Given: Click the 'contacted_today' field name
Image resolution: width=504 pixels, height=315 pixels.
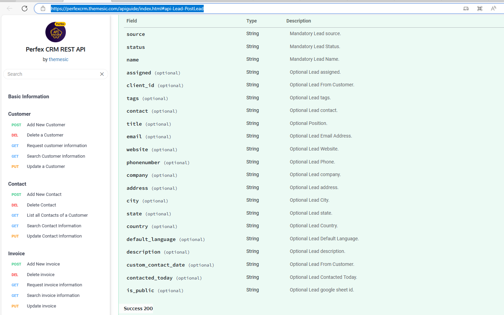Looking at the screenshot, I should (149, 278).
